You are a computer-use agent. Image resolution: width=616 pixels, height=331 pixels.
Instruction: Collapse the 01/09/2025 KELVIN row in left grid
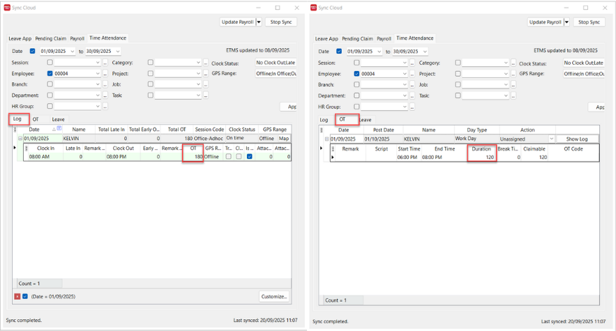(x=20, y=139)
